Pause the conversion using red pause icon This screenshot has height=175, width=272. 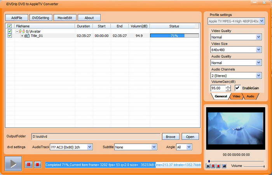[29, 165]
